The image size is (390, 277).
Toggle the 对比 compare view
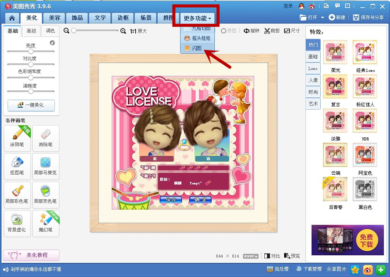[x=272, y=256]
